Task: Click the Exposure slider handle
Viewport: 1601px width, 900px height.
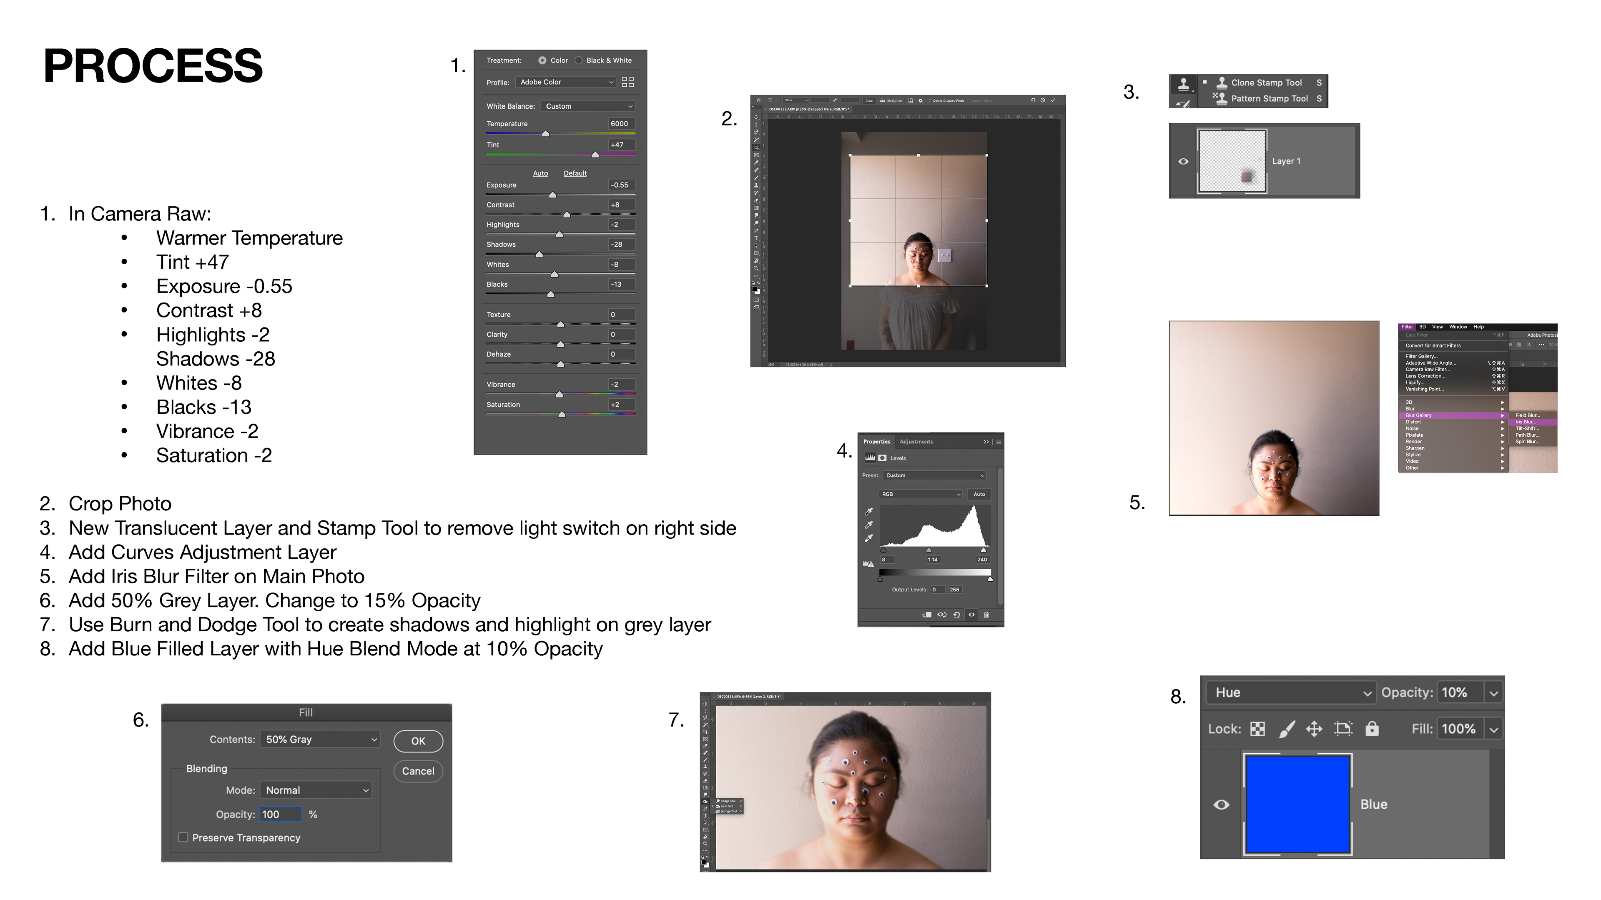Action: (552, 195)
